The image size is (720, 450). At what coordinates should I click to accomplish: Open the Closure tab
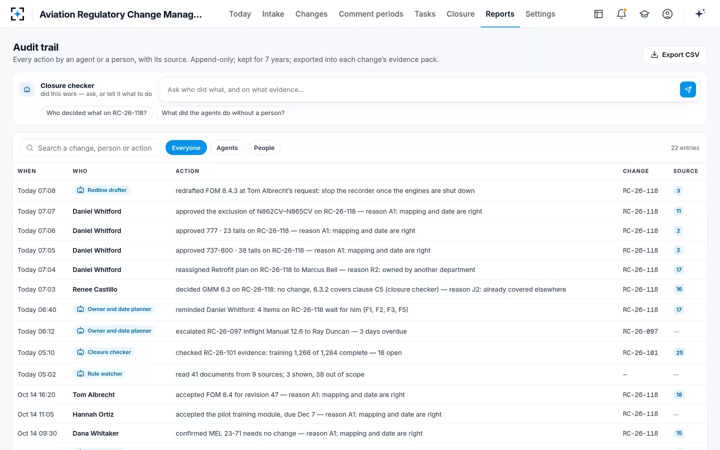tap(460, 14)
